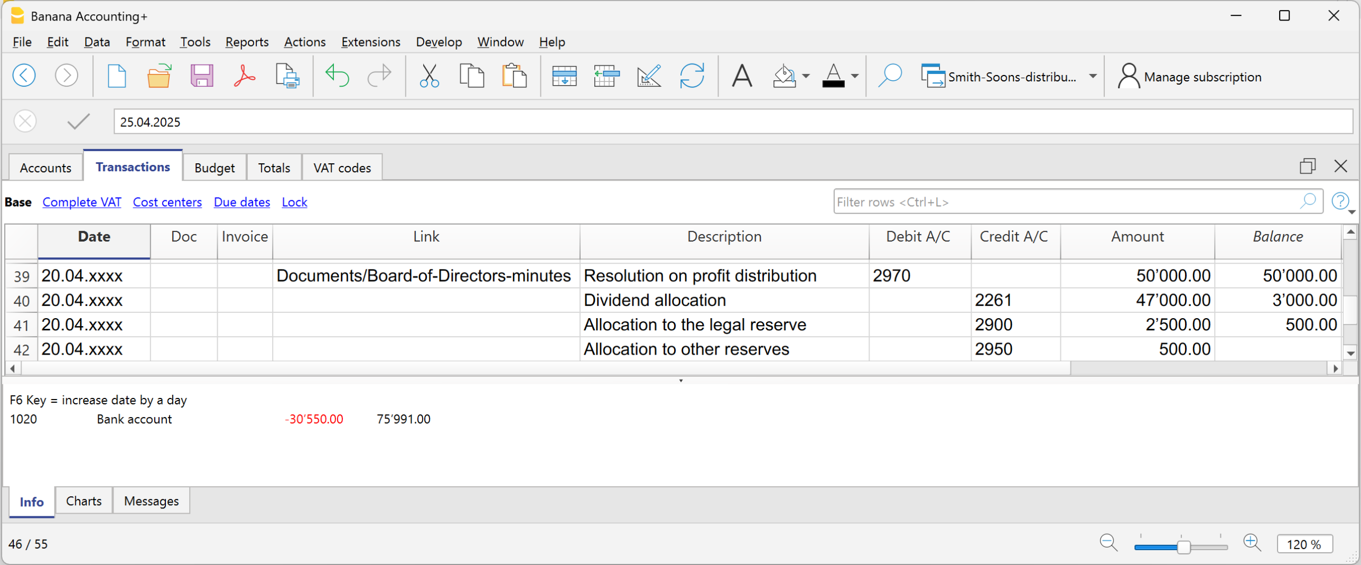Open the Messages tab in bottom panel
Viewport: 1361px width, 565px height.
click(x=151, y=500)
